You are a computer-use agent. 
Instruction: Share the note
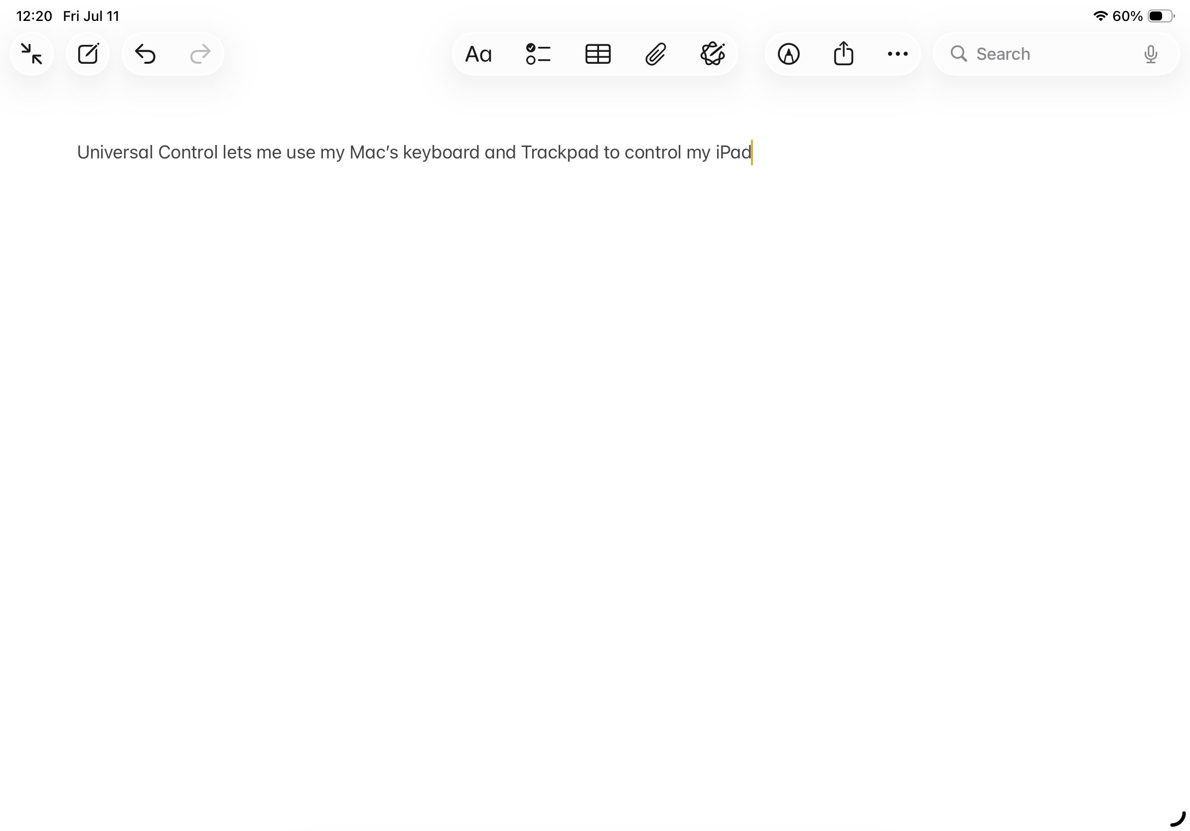[x=843, y=53]
